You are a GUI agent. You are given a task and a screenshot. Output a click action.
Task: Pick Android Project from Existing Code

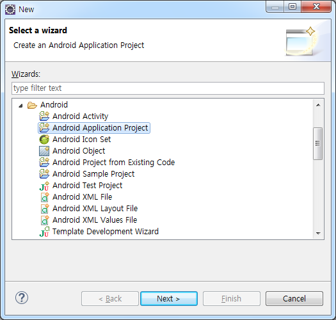click(x=113, y=163)
